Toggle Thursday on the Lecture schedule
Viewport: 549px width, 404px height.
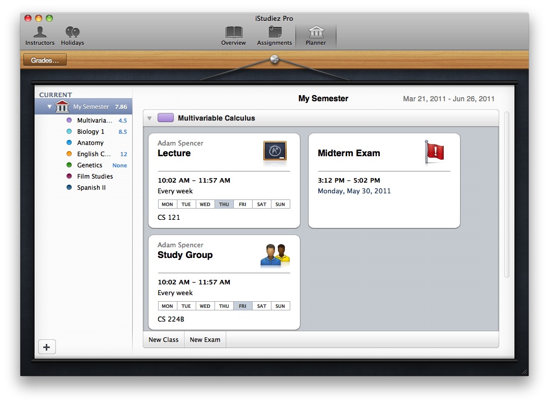224,204
